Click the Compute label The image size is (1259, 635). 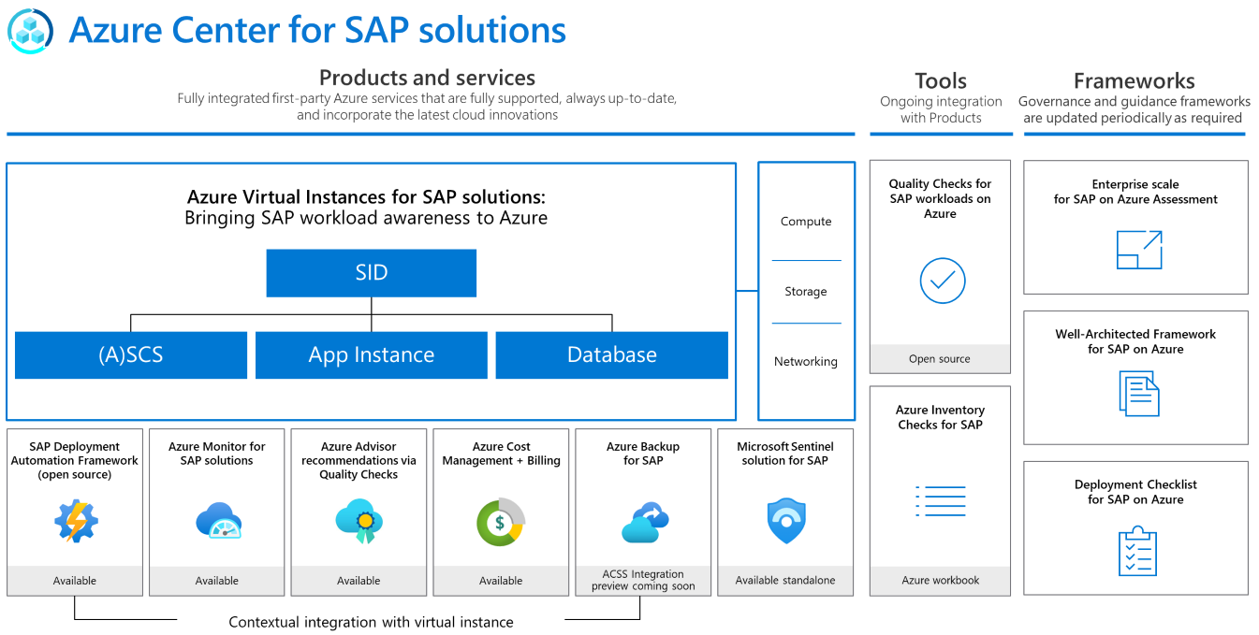(x=806, y=222)
